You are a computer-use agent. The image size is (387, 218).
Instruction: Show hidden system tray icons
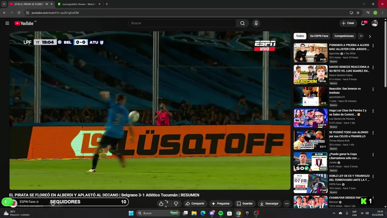tap(334, 213)
